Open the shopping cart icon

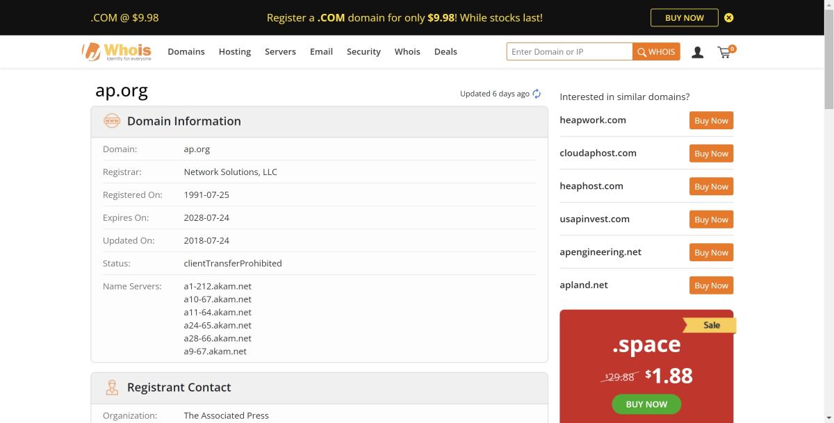coord(724,51)
